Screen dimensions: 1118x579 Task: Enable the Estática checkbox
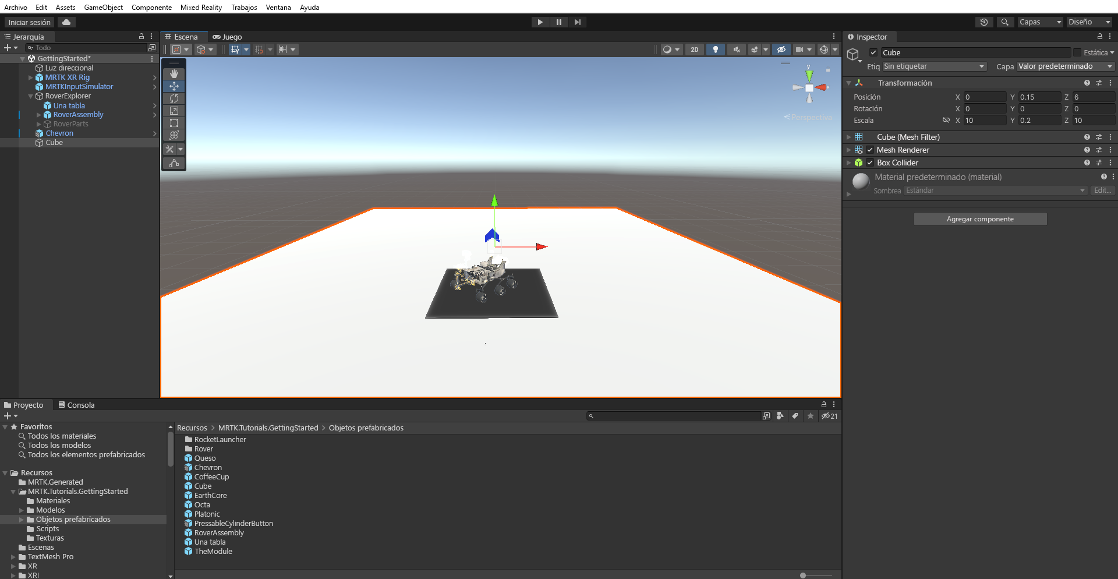[x=1077, y=52]
